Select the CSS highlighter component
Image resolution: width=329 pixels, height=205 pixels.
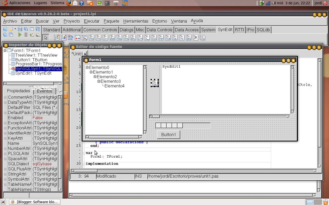(154, 38)
